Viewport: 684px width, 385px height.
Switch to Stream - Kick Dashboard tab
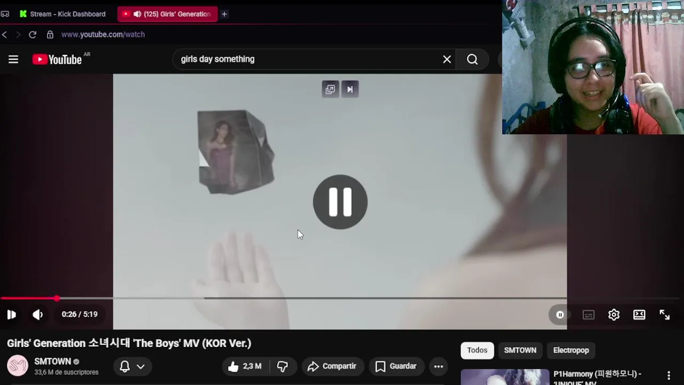click(x=63, y=14)
